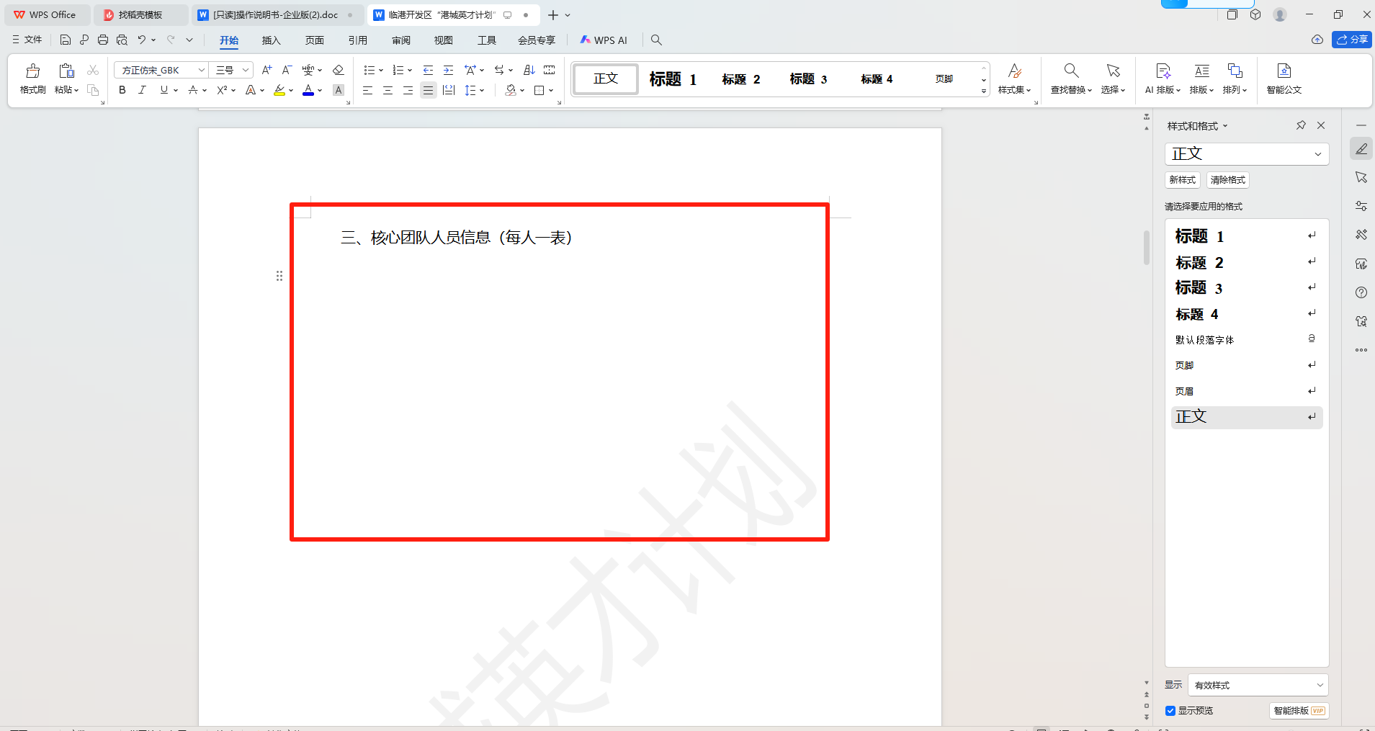Click the Italic formatting icon
This screenshot has height=731, width=1375.
tap(143, 90)
